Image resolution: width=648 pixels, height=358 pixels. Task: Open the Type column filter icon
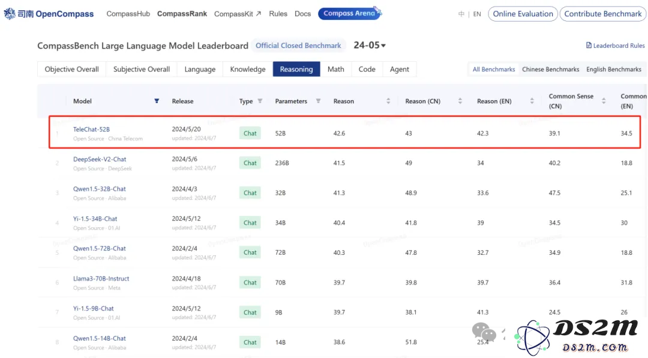tap(260, 101)
